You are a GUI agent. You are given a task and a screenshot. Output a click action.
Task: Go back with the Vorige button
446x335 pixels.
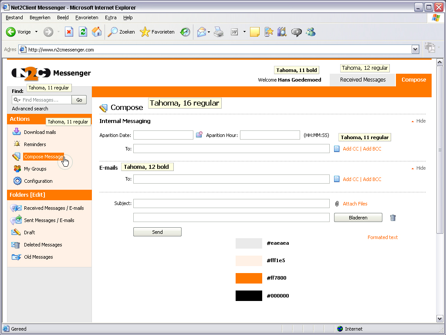pyautogui.click(x=18, y=32)
